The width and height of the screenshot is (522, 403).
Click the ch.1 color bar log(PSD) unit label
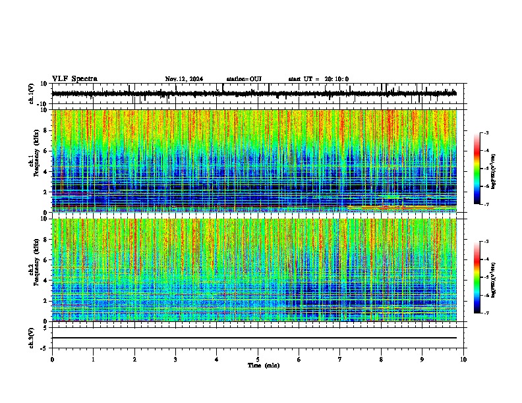pyautogui.click(x=494, y=172)
